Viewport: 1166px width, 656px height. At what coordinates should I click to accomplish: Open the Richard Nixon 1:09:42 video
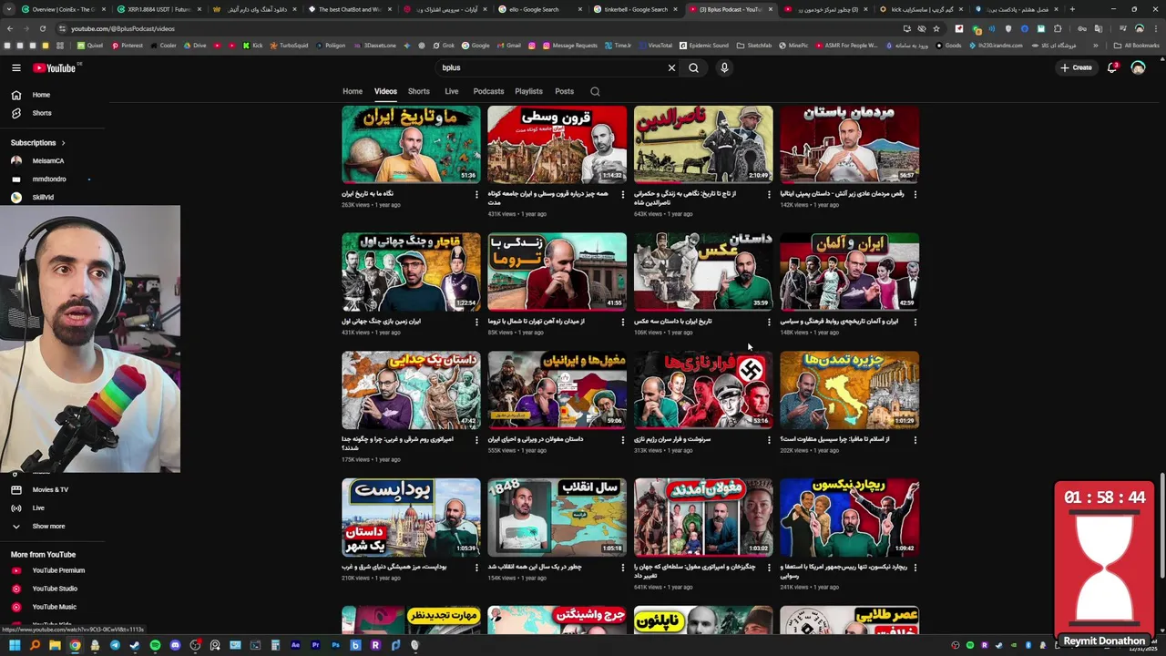point(849,518)
